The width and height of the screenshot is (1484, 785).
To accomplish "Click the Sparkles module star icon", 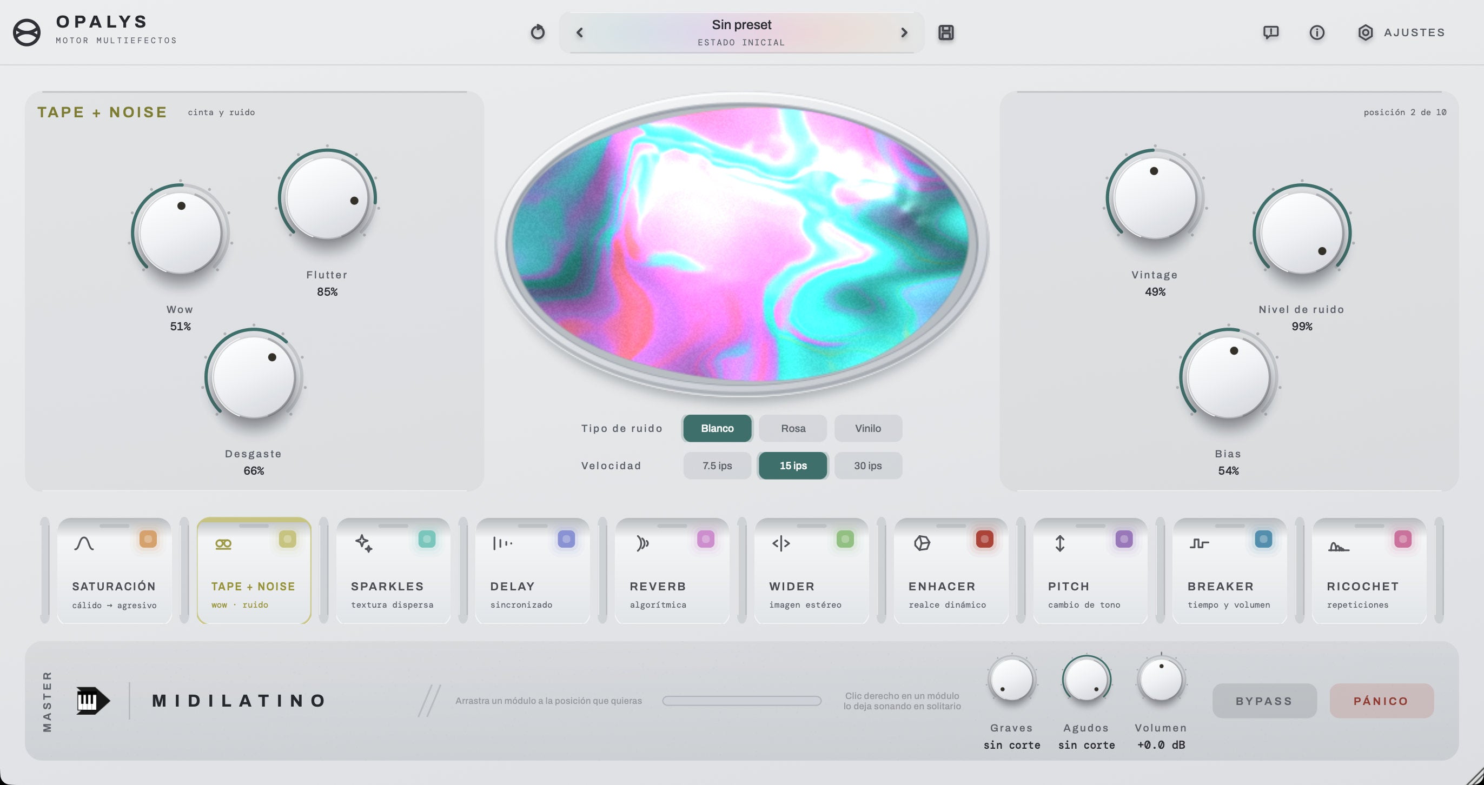I will [363, 543].
